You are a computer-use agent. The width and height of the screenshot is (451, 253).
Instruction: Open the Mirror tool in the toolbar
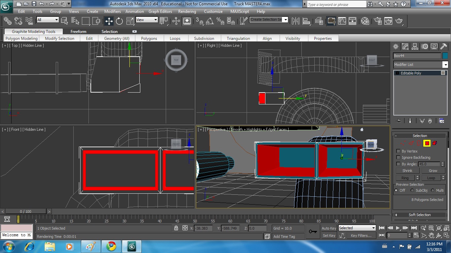point(296,21)
